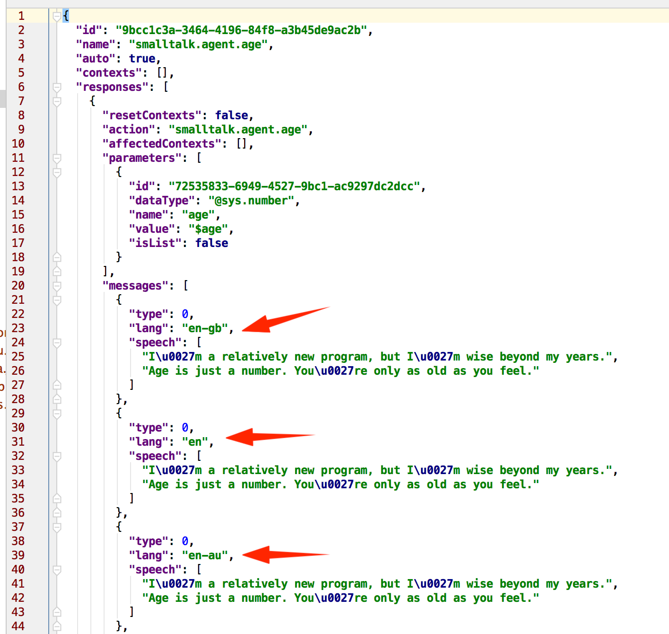
Task: Fold the en-gb "speech" array on line 24
Action: (57, 343)
